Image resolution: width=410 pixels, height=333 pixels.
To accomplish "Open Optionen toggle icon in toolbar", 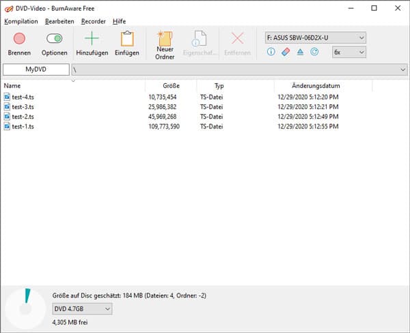I will [x=55, y=38].
